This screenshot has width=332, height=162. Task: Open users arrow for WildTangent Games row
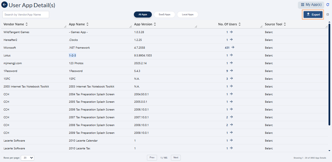pyautogui.click(x=231, y=32)
